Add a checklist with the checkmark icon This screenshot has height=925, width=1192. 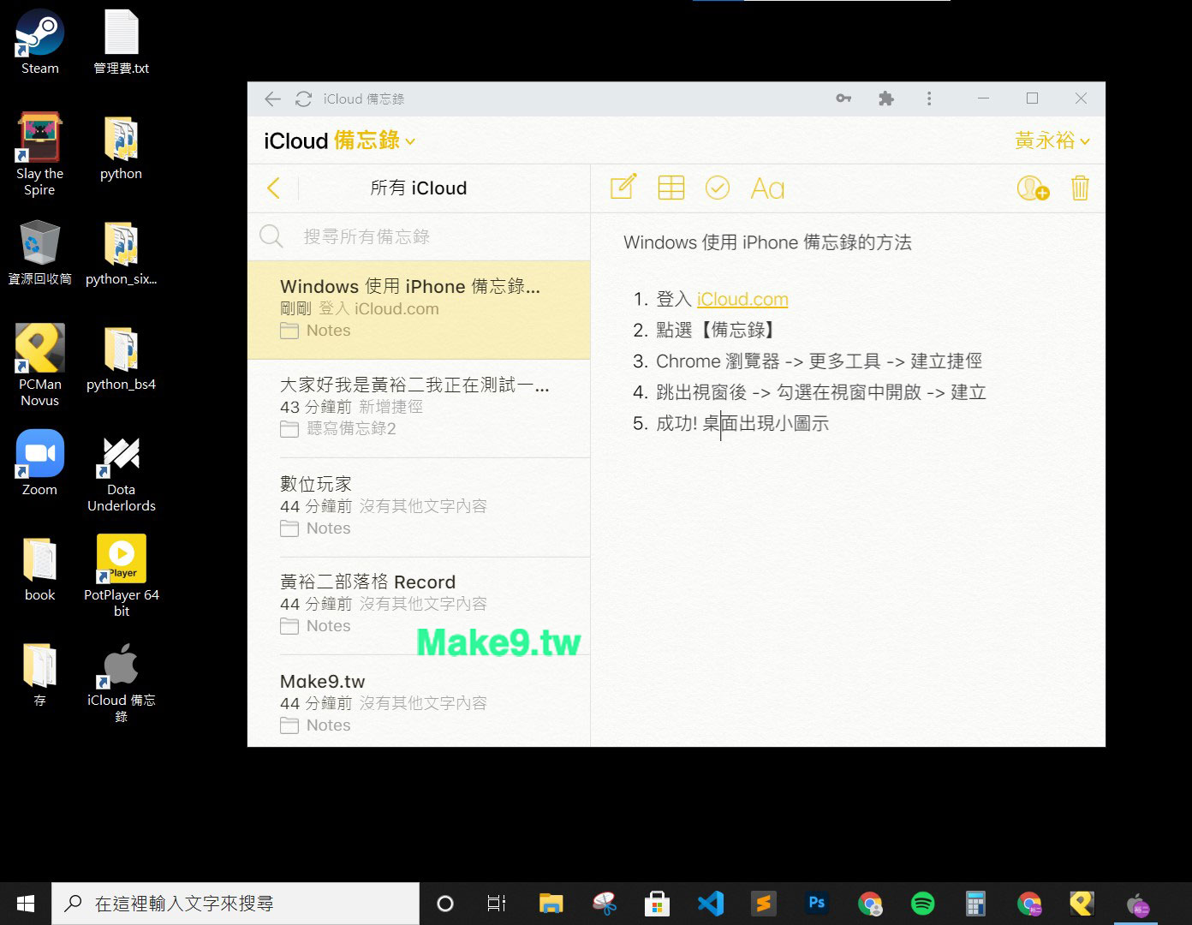tap(718, 188)
